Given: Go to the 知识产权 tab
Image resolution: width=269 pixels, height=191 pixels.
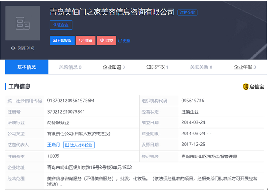Looking at the screenshot, I should click(157, 67).
